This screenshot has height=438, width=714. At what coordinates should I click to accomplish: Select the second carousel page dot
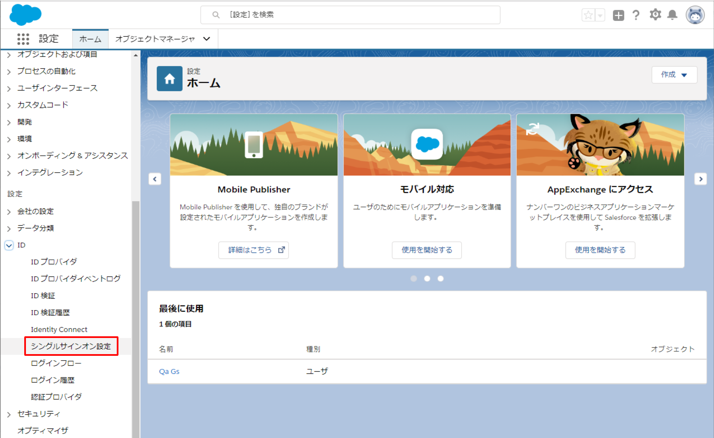(427, 278)
